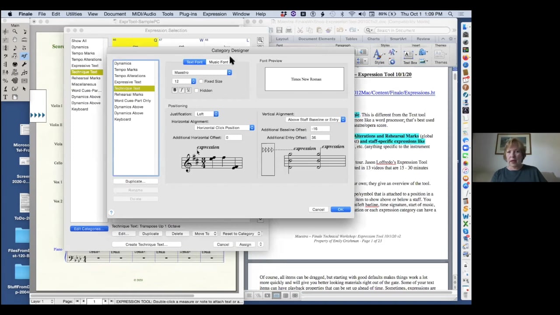The image size is (560, 315).
Task: Click the Additional Entry Offset field
Action: pos(320,138)
